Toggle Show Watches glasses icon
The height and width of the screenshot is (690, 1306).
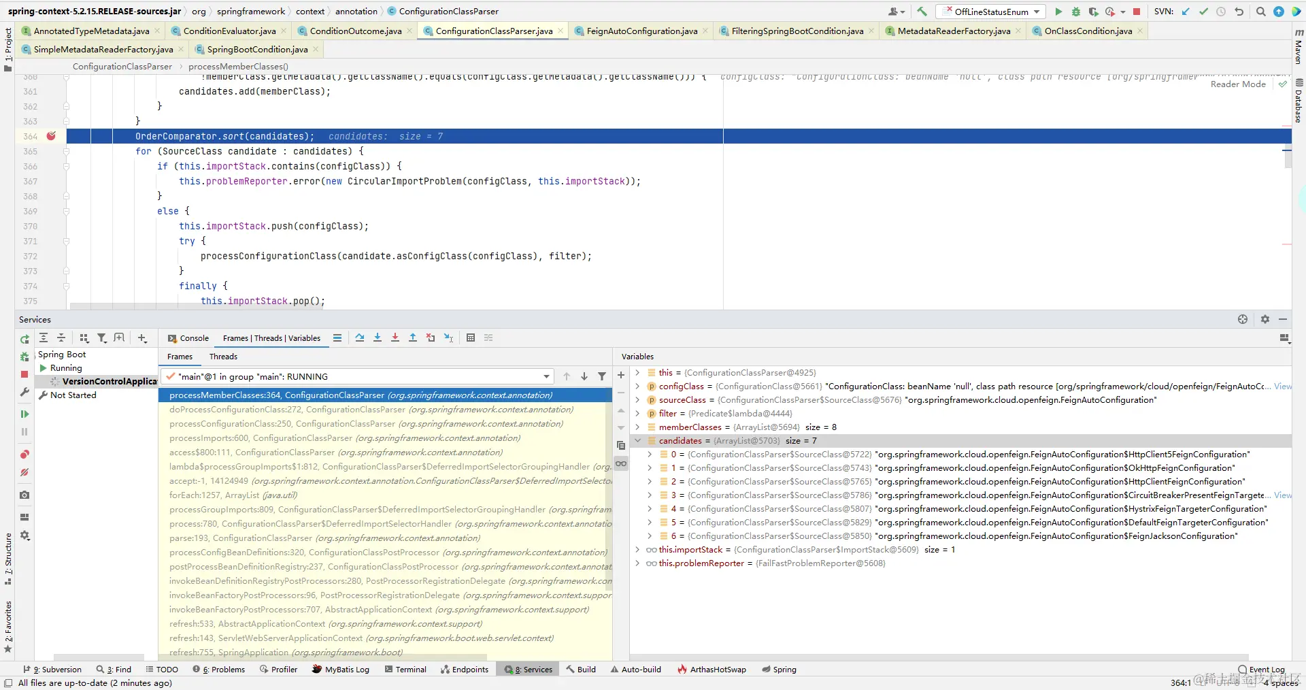tap(621, 463)
